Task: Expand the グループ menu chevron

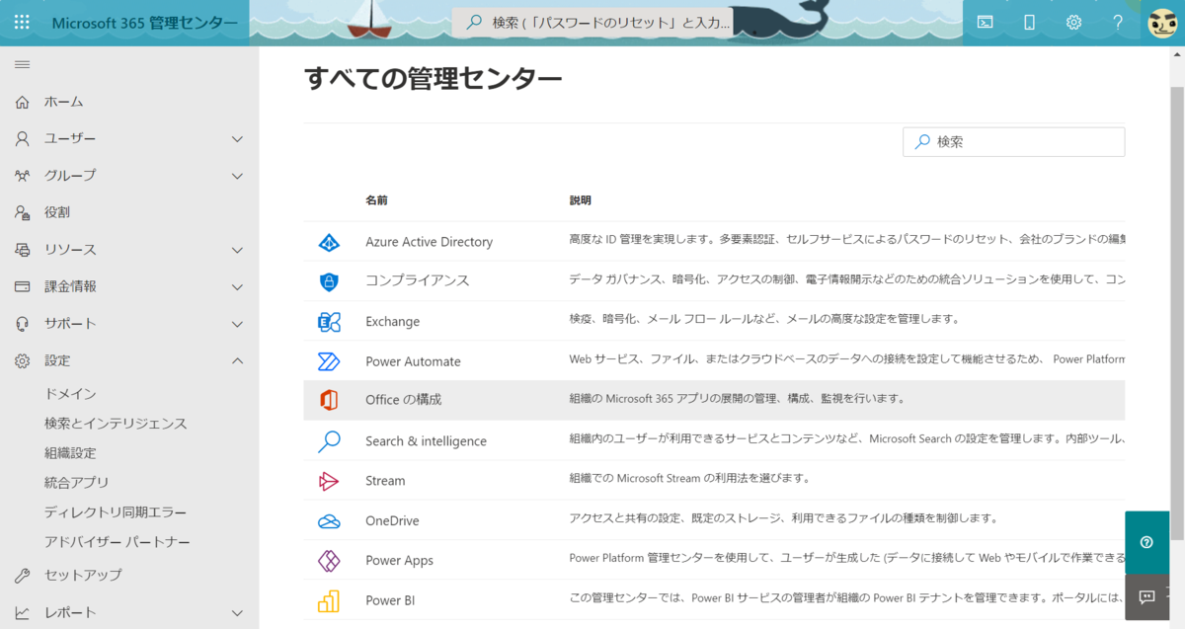Action: click(x=237, y=176)
